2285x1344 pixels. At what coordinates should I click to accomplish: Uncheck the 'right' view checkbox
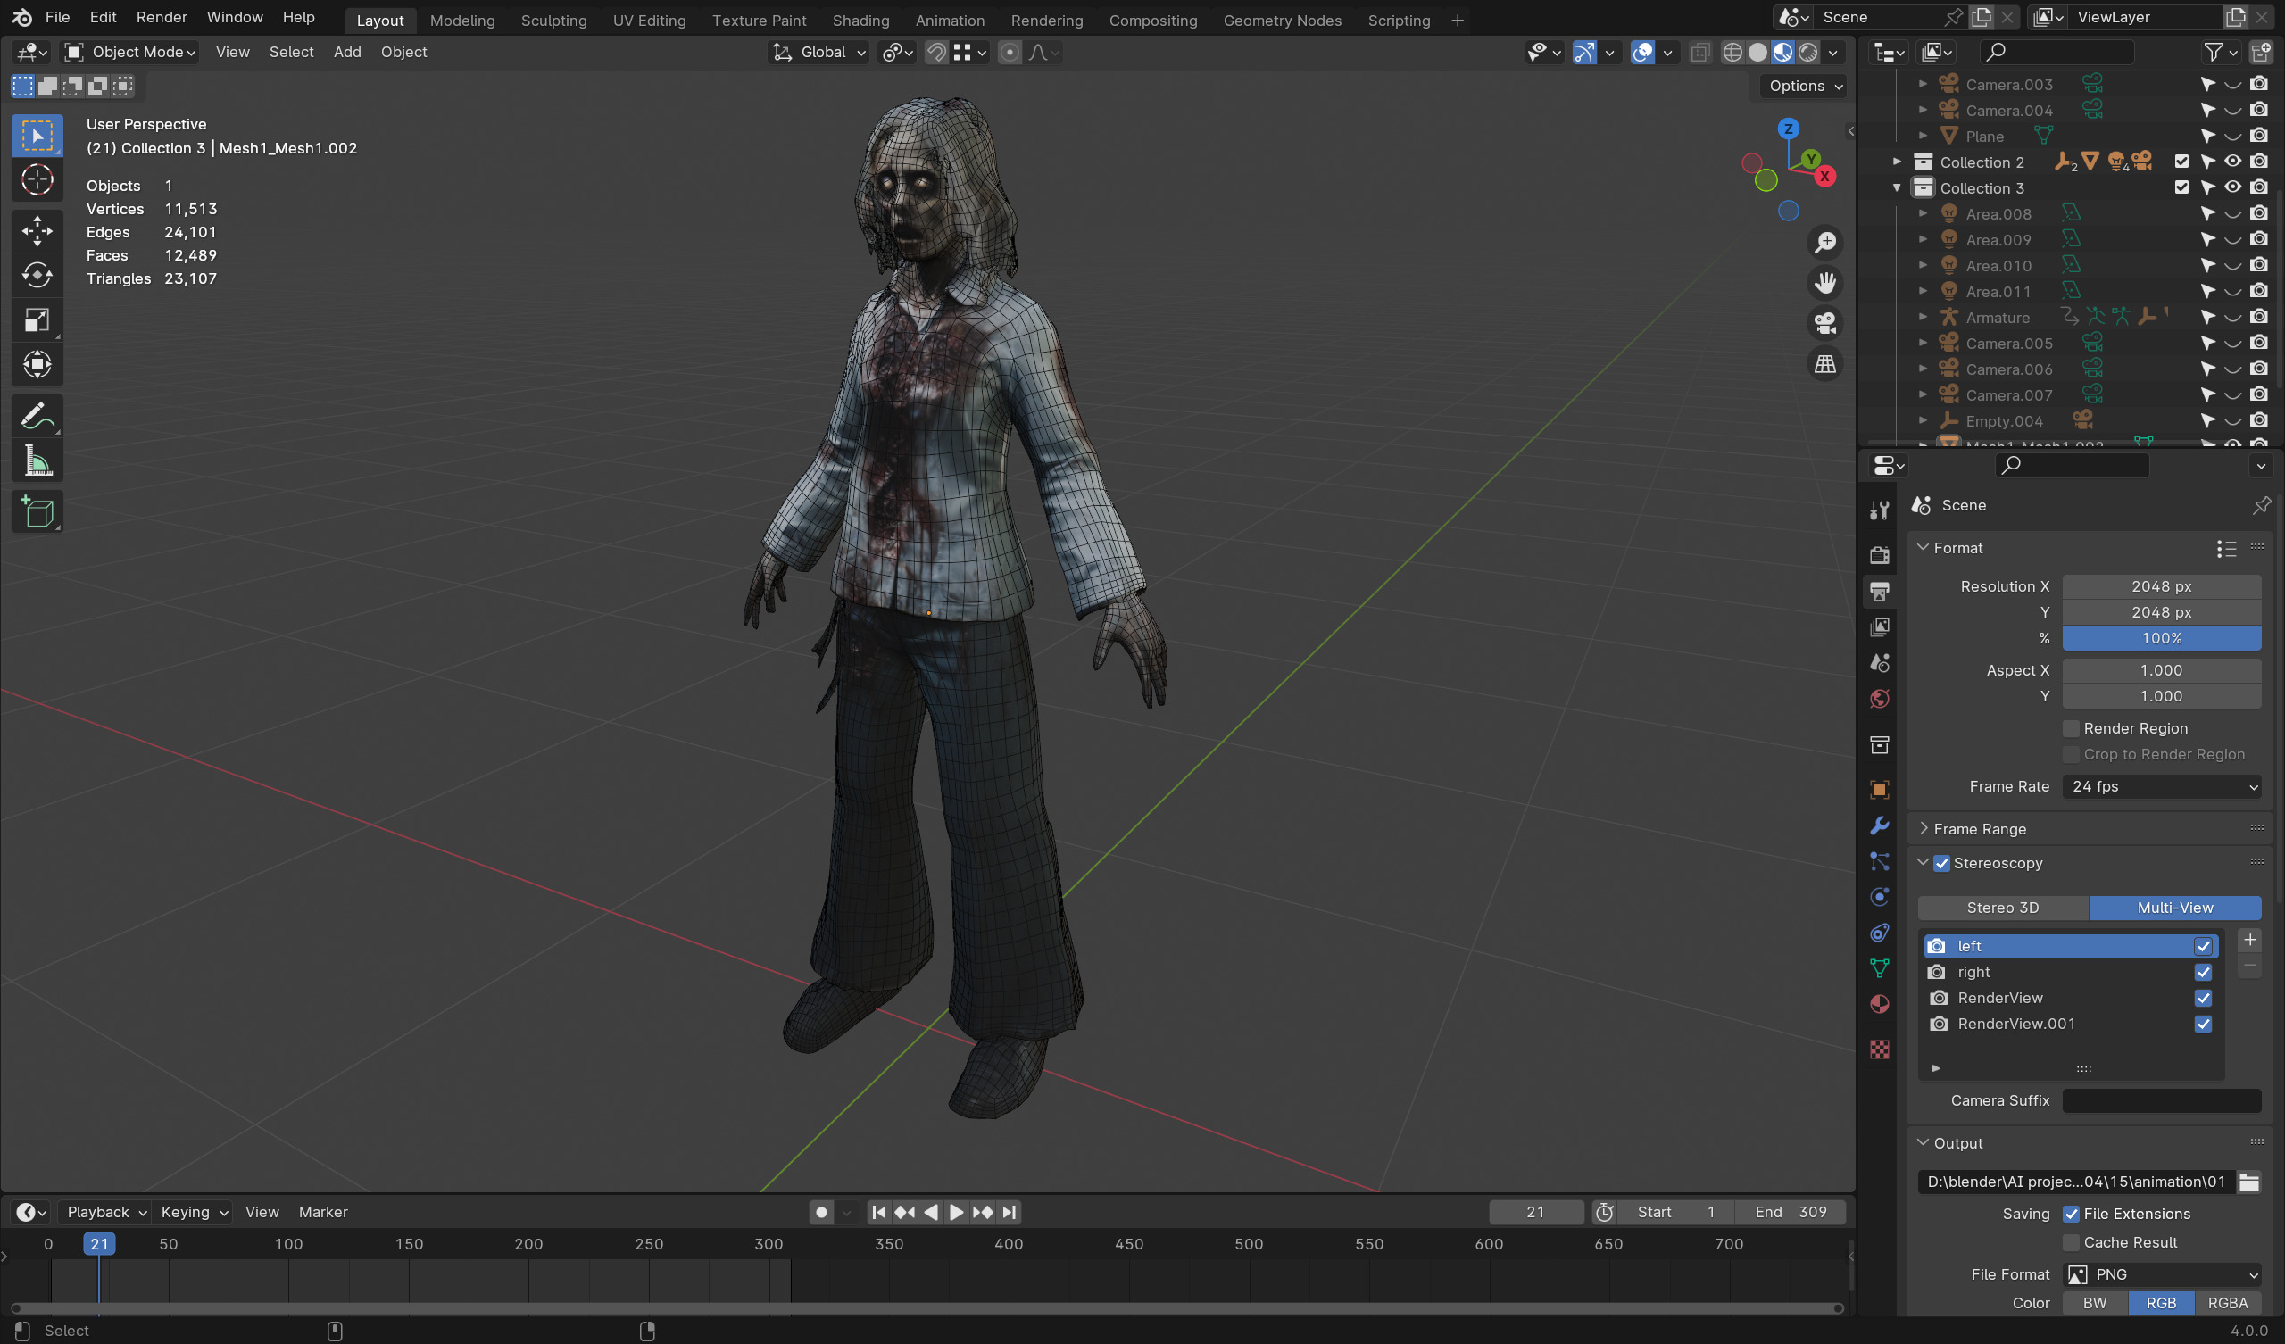[2203, 972]
